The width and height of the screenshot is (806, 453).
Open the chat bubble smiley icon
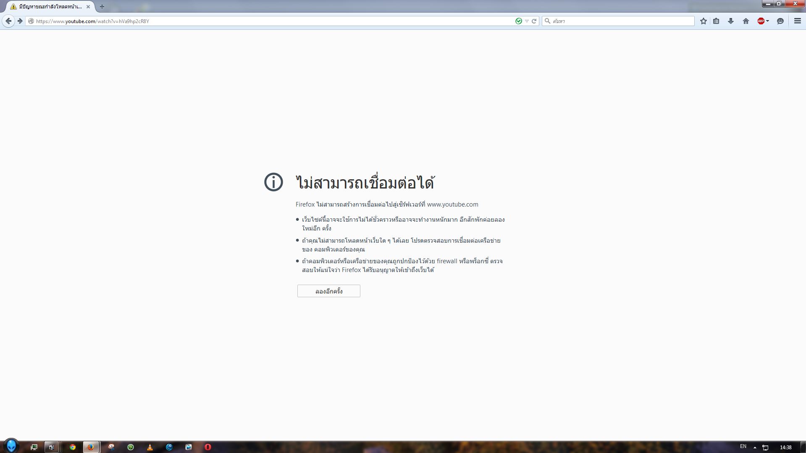coord(780,21)
